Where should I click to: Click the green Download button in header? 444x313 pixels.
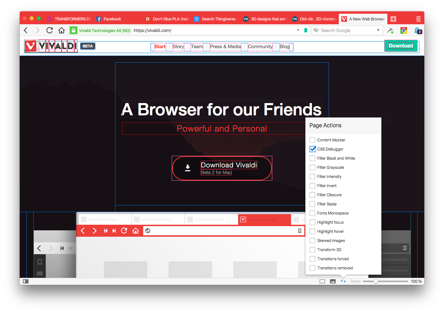401,46
